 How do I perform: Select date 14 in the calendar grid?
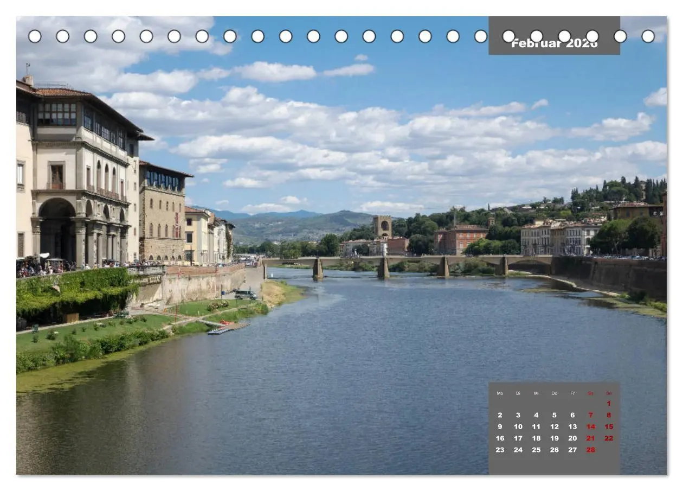point(590,426)
